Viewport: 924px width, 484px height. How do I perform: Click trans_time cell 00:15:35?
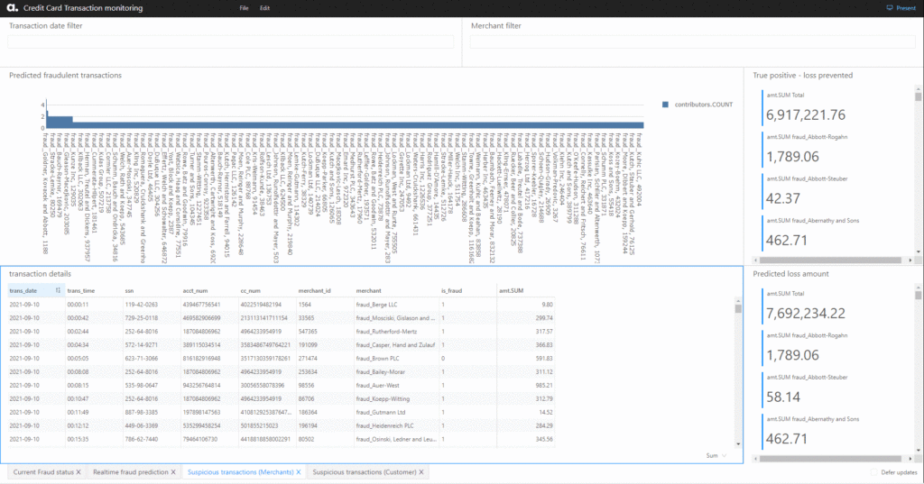point(78,439)
